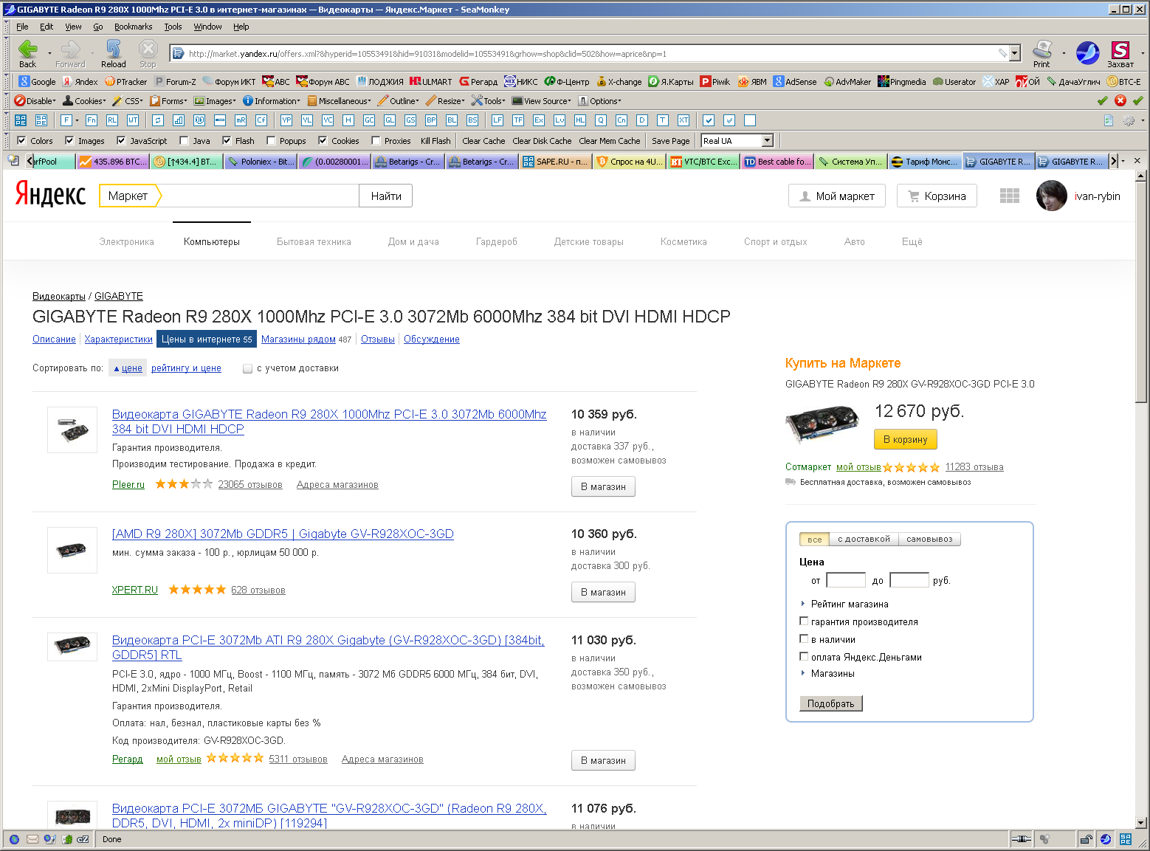This screenshot has width=1150, height=851.
Task: Click the BS toolbar icon
Action: coord(472,120)
